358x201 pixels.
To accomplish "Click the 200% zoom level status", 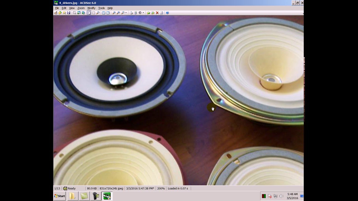I will [x=161, y=188].
